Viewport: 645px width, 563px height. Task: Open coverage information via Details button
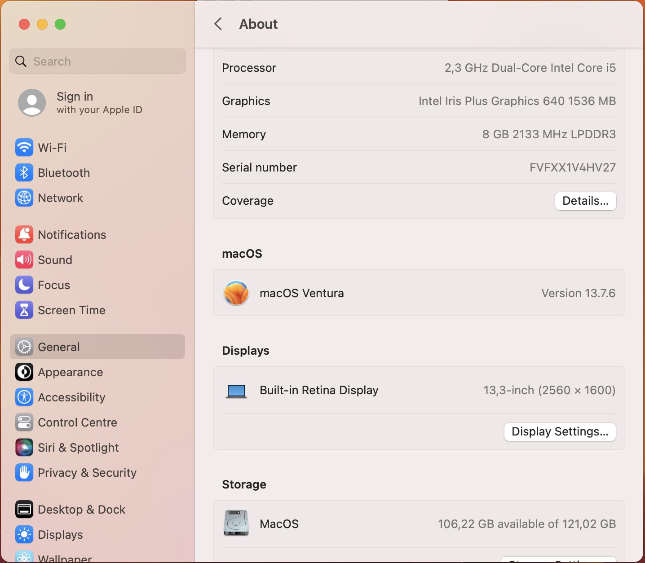coord(585,201)
